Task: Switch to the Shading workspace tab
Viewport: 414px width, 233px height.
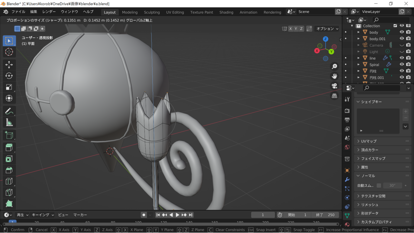Action: coord(226,12)
